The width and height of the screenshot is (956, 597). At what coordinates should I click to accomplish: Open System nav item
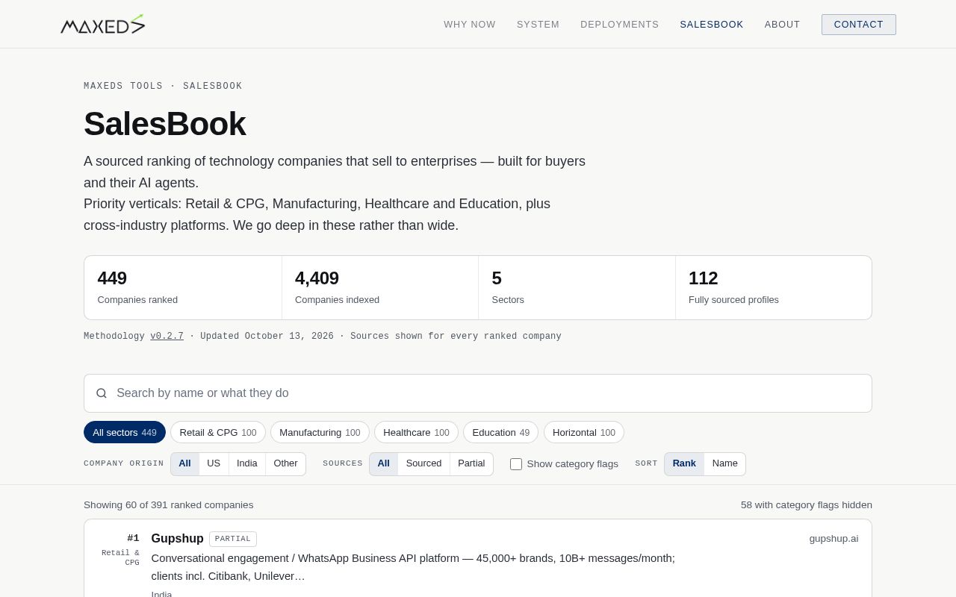(538, 25)
